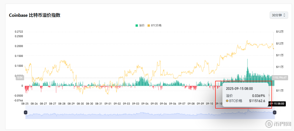Click the Coinbase 比特币溢价指数 chart title
This screenshot has width=294, height=131.
[35, 15]
